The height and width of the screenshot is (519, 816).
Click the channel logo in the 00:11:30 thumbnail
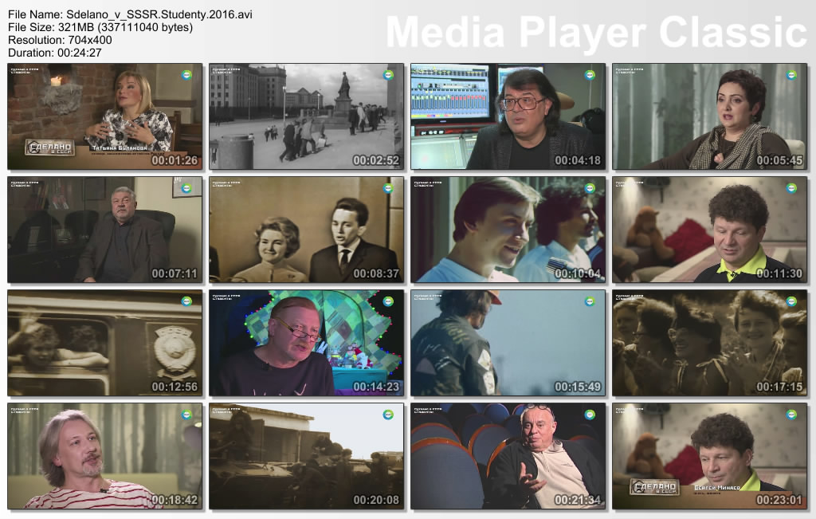(791, 188)
